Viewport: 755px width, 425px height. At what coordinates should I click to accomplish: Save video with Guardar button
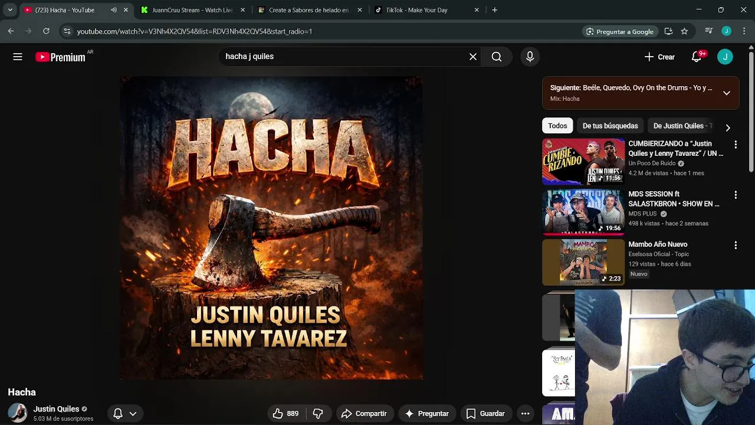click(485, 414)
